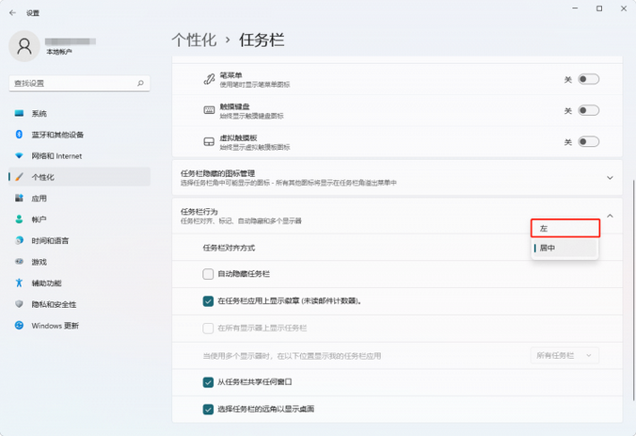
Task: Open 隐私和安全性 sidebar item
Action: (x=79, y=304)
